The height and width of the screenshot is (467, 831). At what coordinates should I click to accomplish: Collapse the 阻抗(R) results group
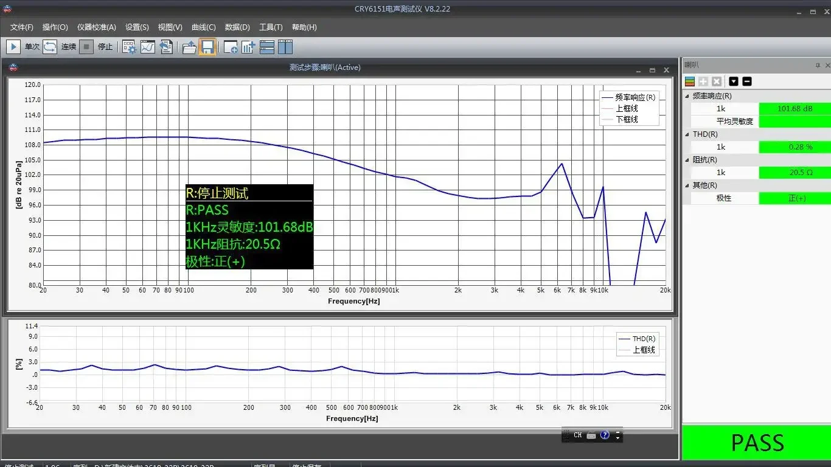click(x=687, y=160)
